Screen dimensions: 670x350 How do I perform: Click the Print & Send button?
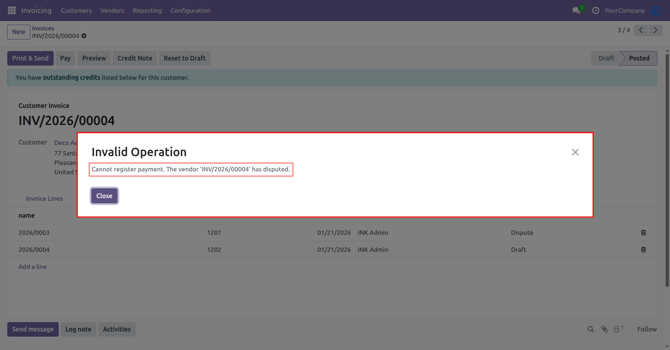point(30,58)
